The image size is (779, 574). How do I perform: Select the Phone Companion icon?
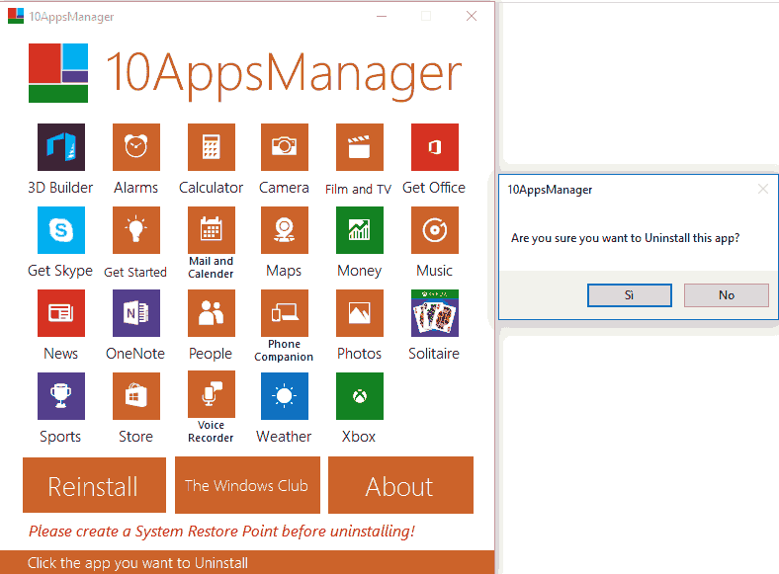[x=284, y=313]
